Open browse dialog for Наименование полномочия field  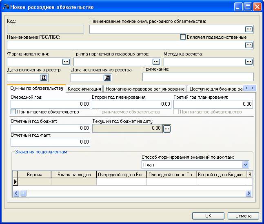point(248,29)
